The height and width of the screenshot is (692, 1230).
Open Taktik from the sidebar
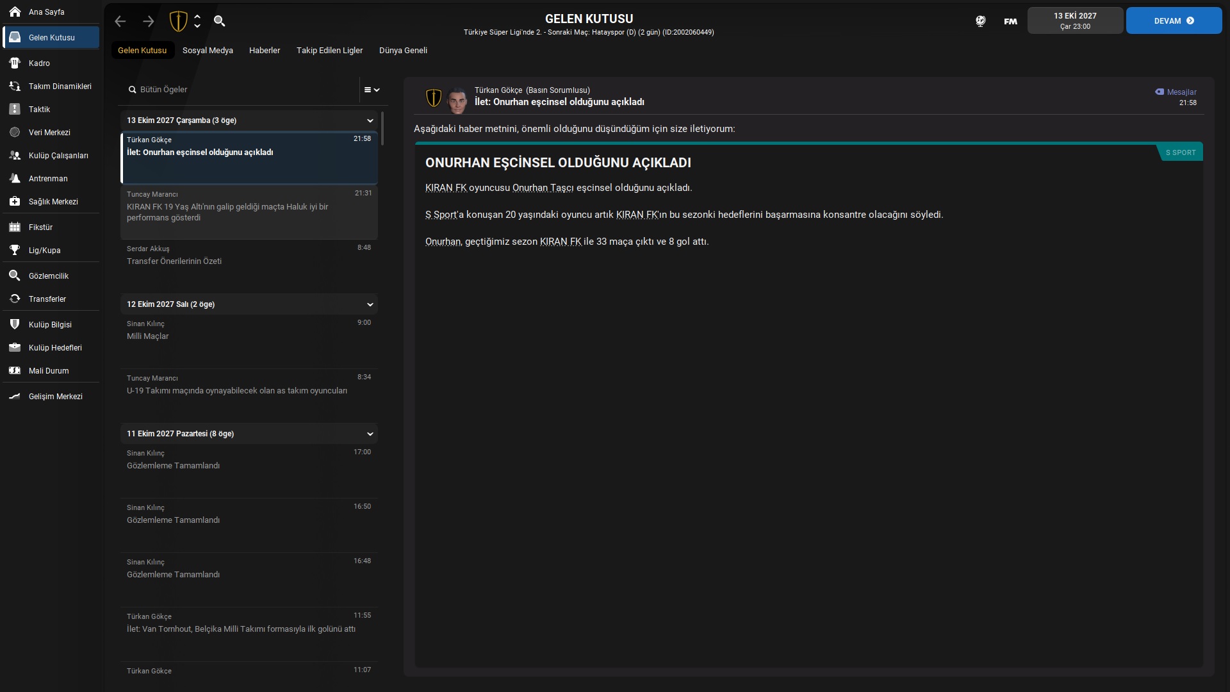point(39,110)
